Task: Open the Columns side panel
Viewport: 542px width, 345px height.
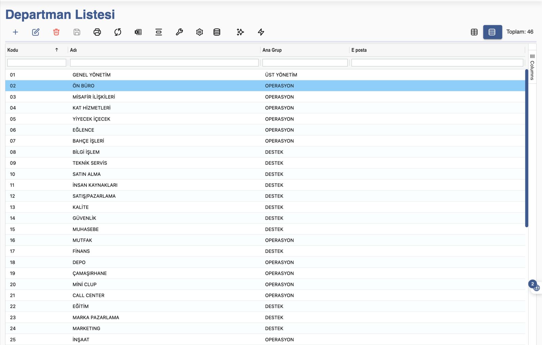Action: tap(532, 67)
